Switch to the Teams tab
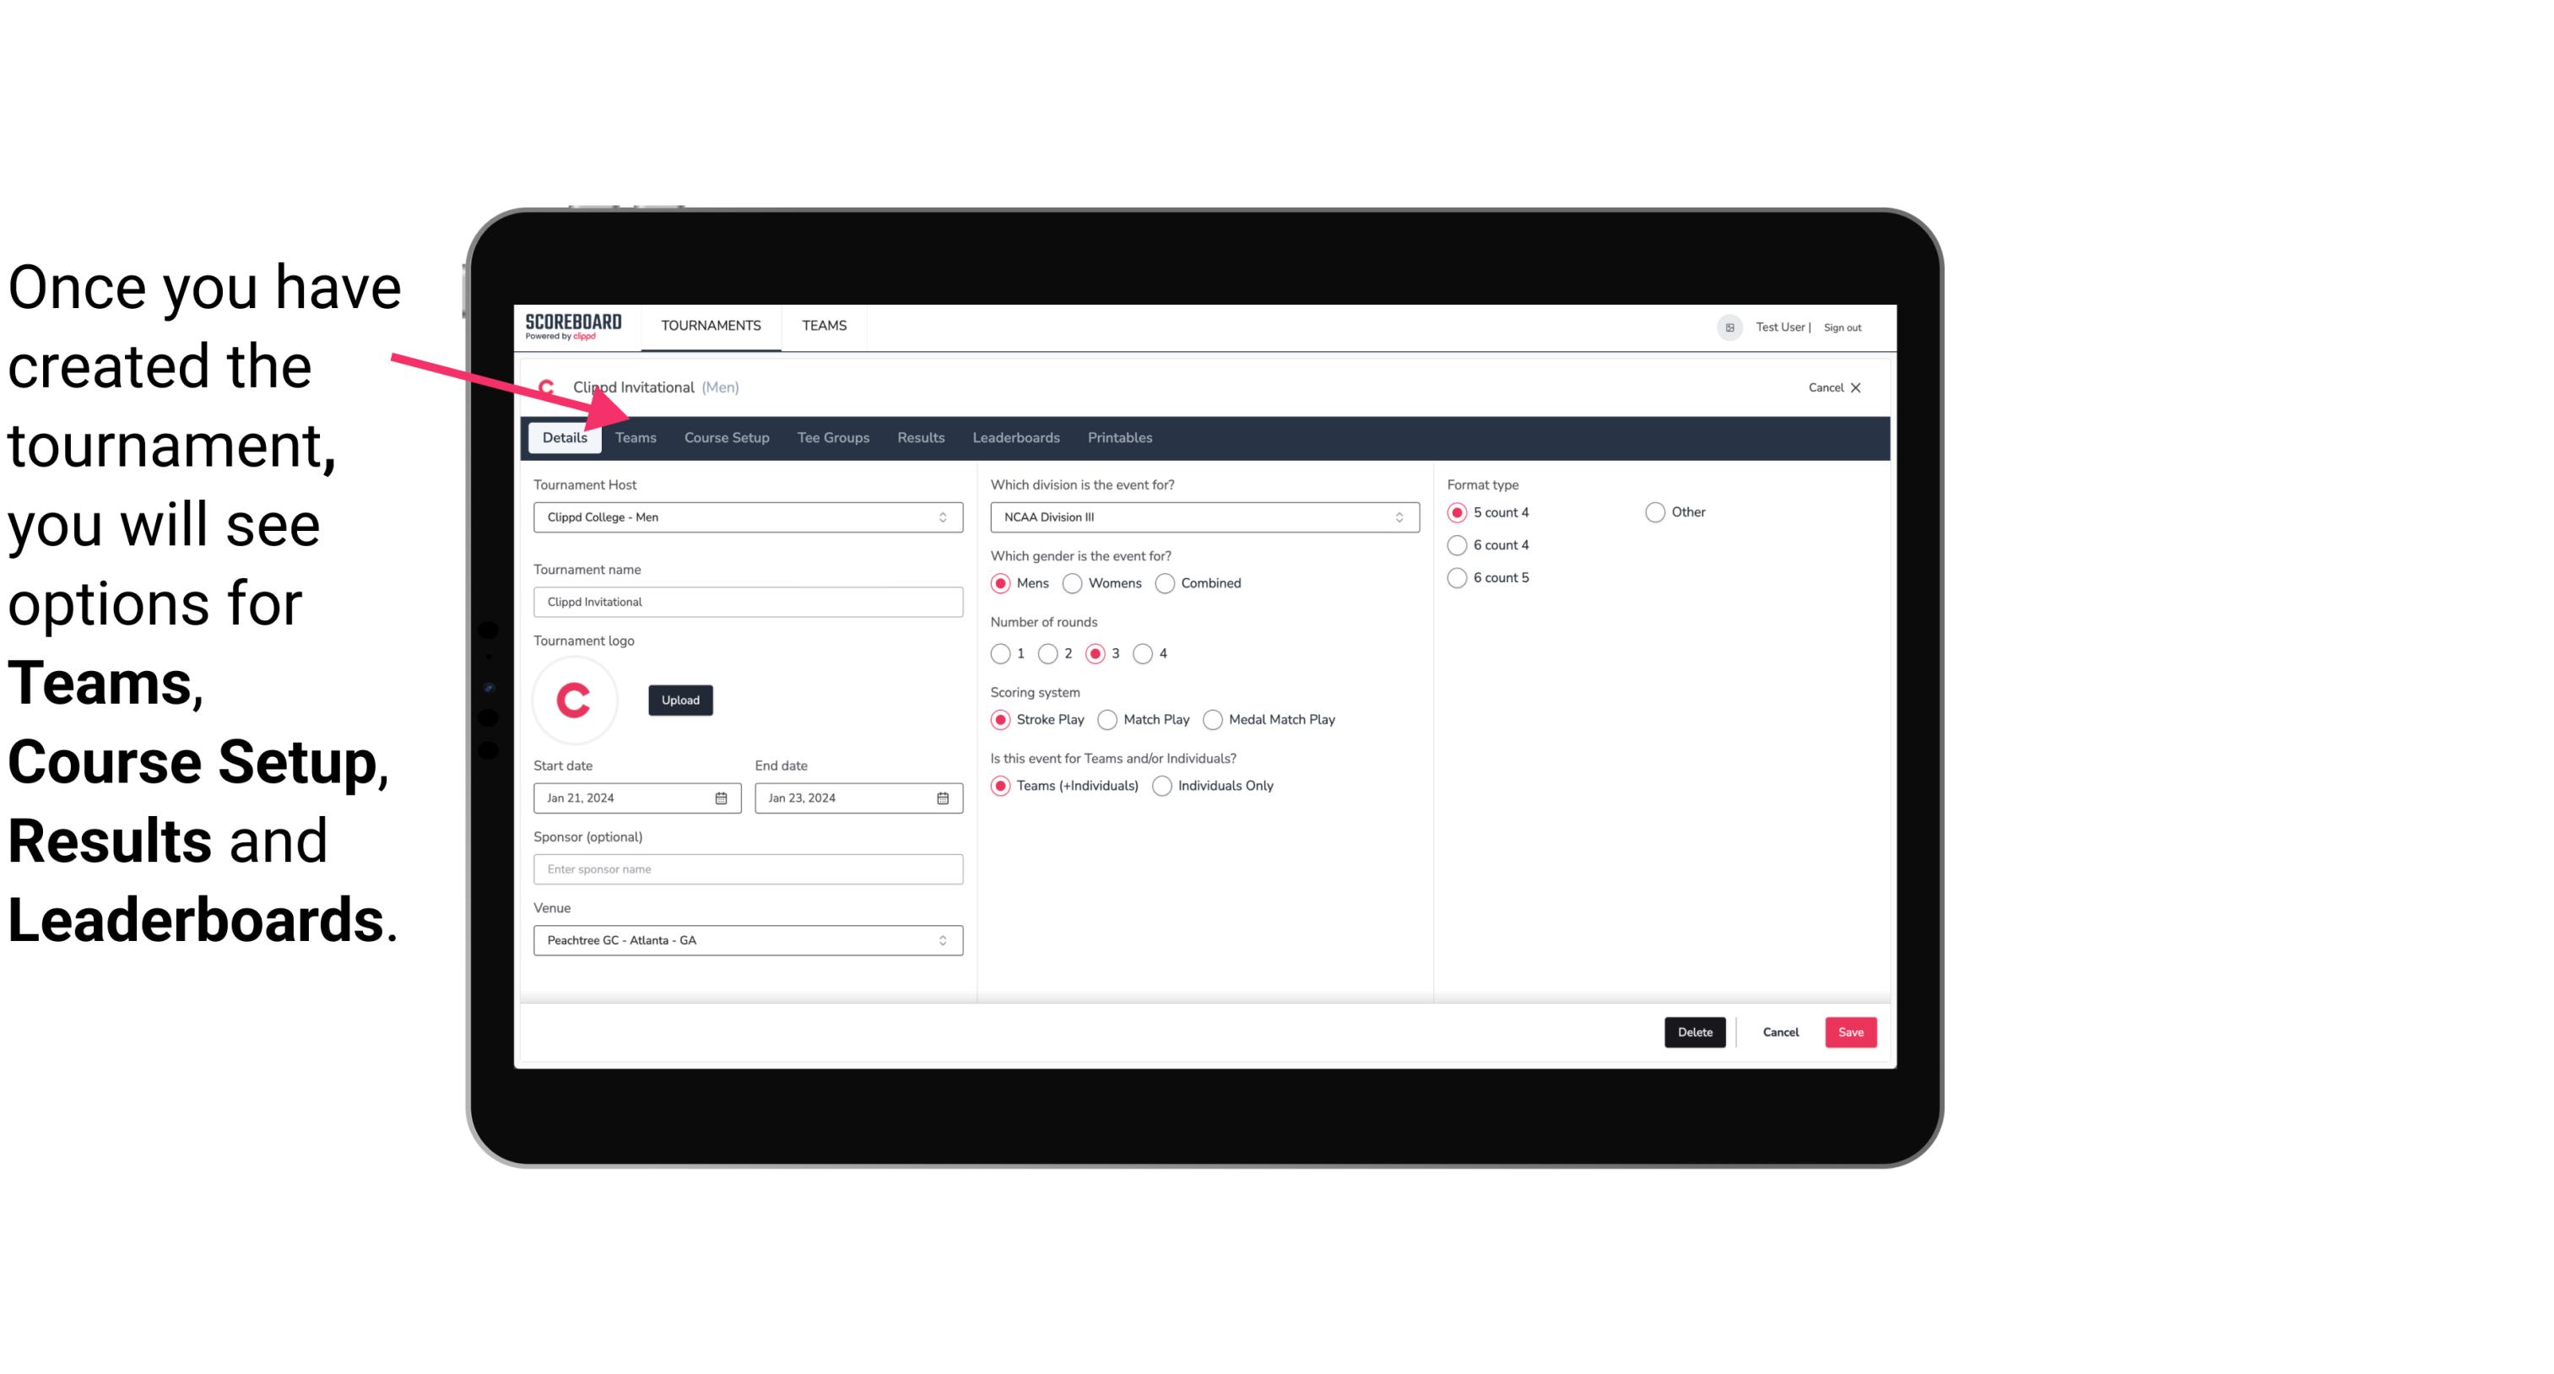This screenshot has height=1374, width=2554. (x=634, y=436)
